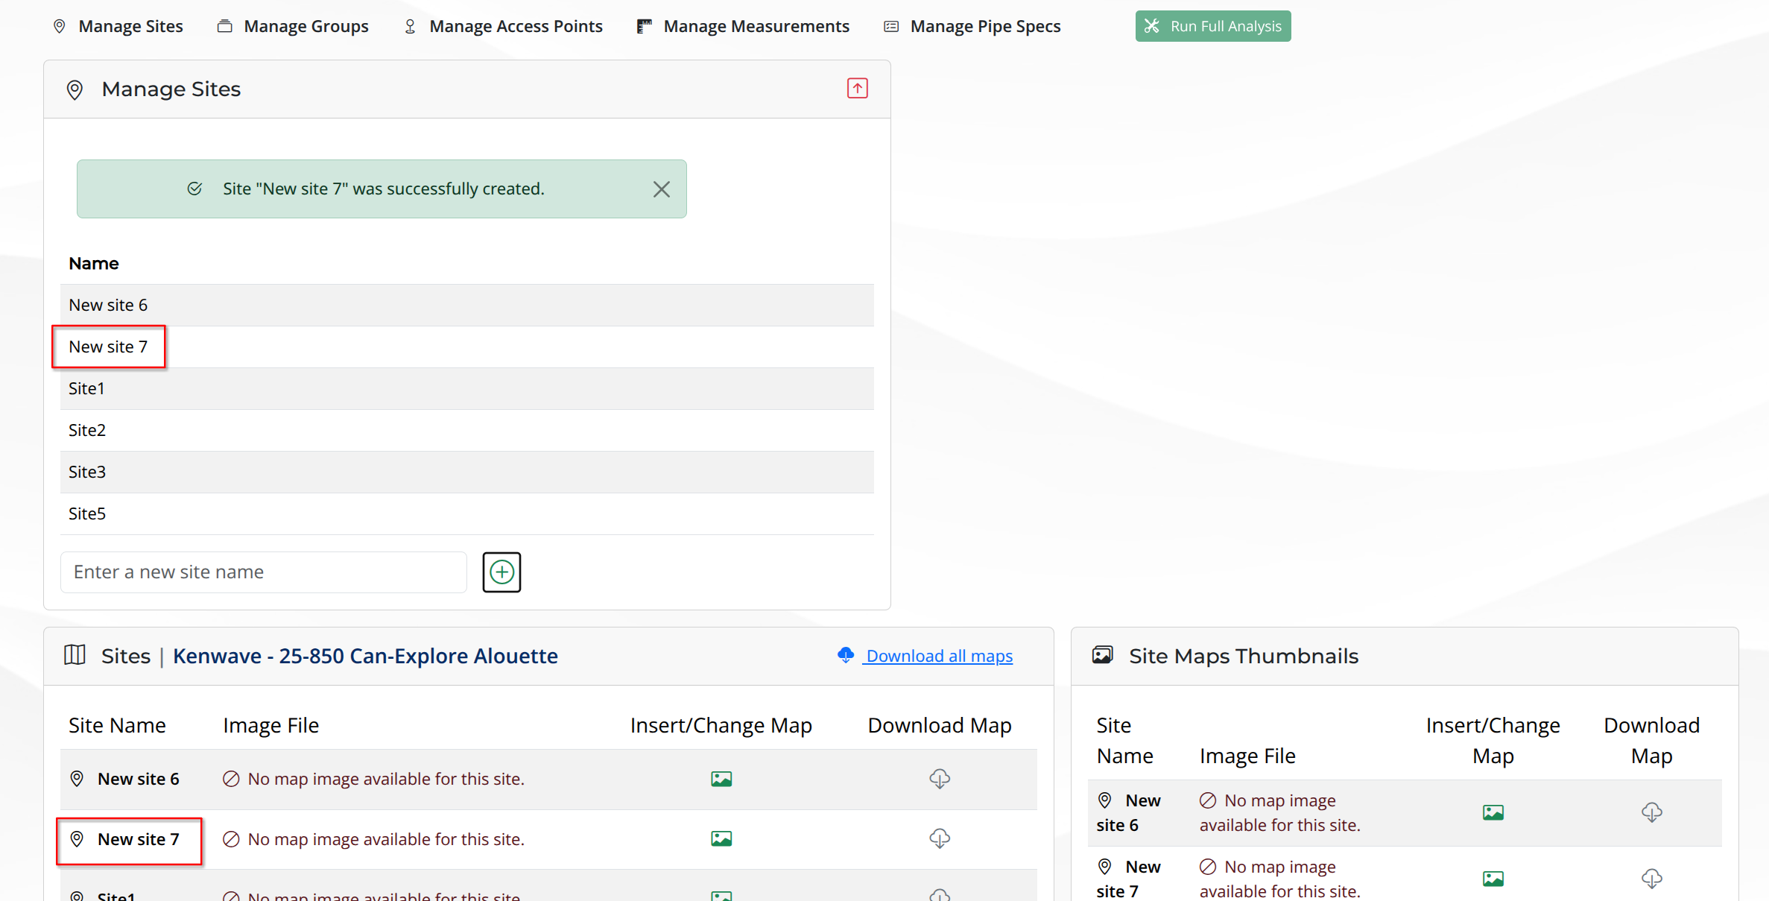Click New site 7 name in Sites table
The width and height of the screenshot is (1769, 901).
point(139,839)
